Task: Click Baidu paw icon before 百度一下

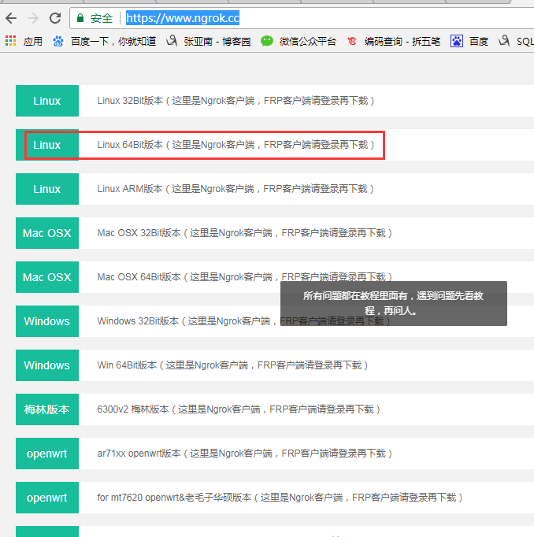Action: pos(57,41)
